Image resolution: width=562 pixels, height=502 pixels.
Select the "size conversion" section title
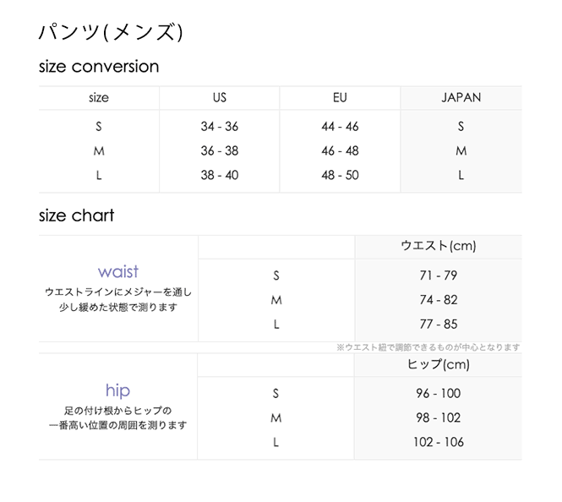click(x=99, y=67)
